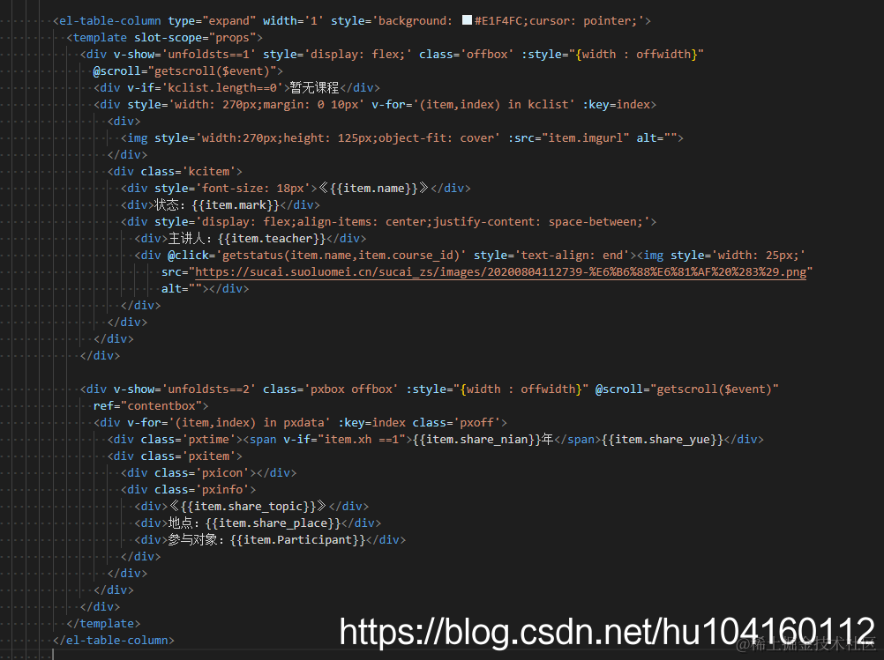Click v-show 'unfoldsts==2' attribute
Screen dimensions: 884x660
pos(185,389)
